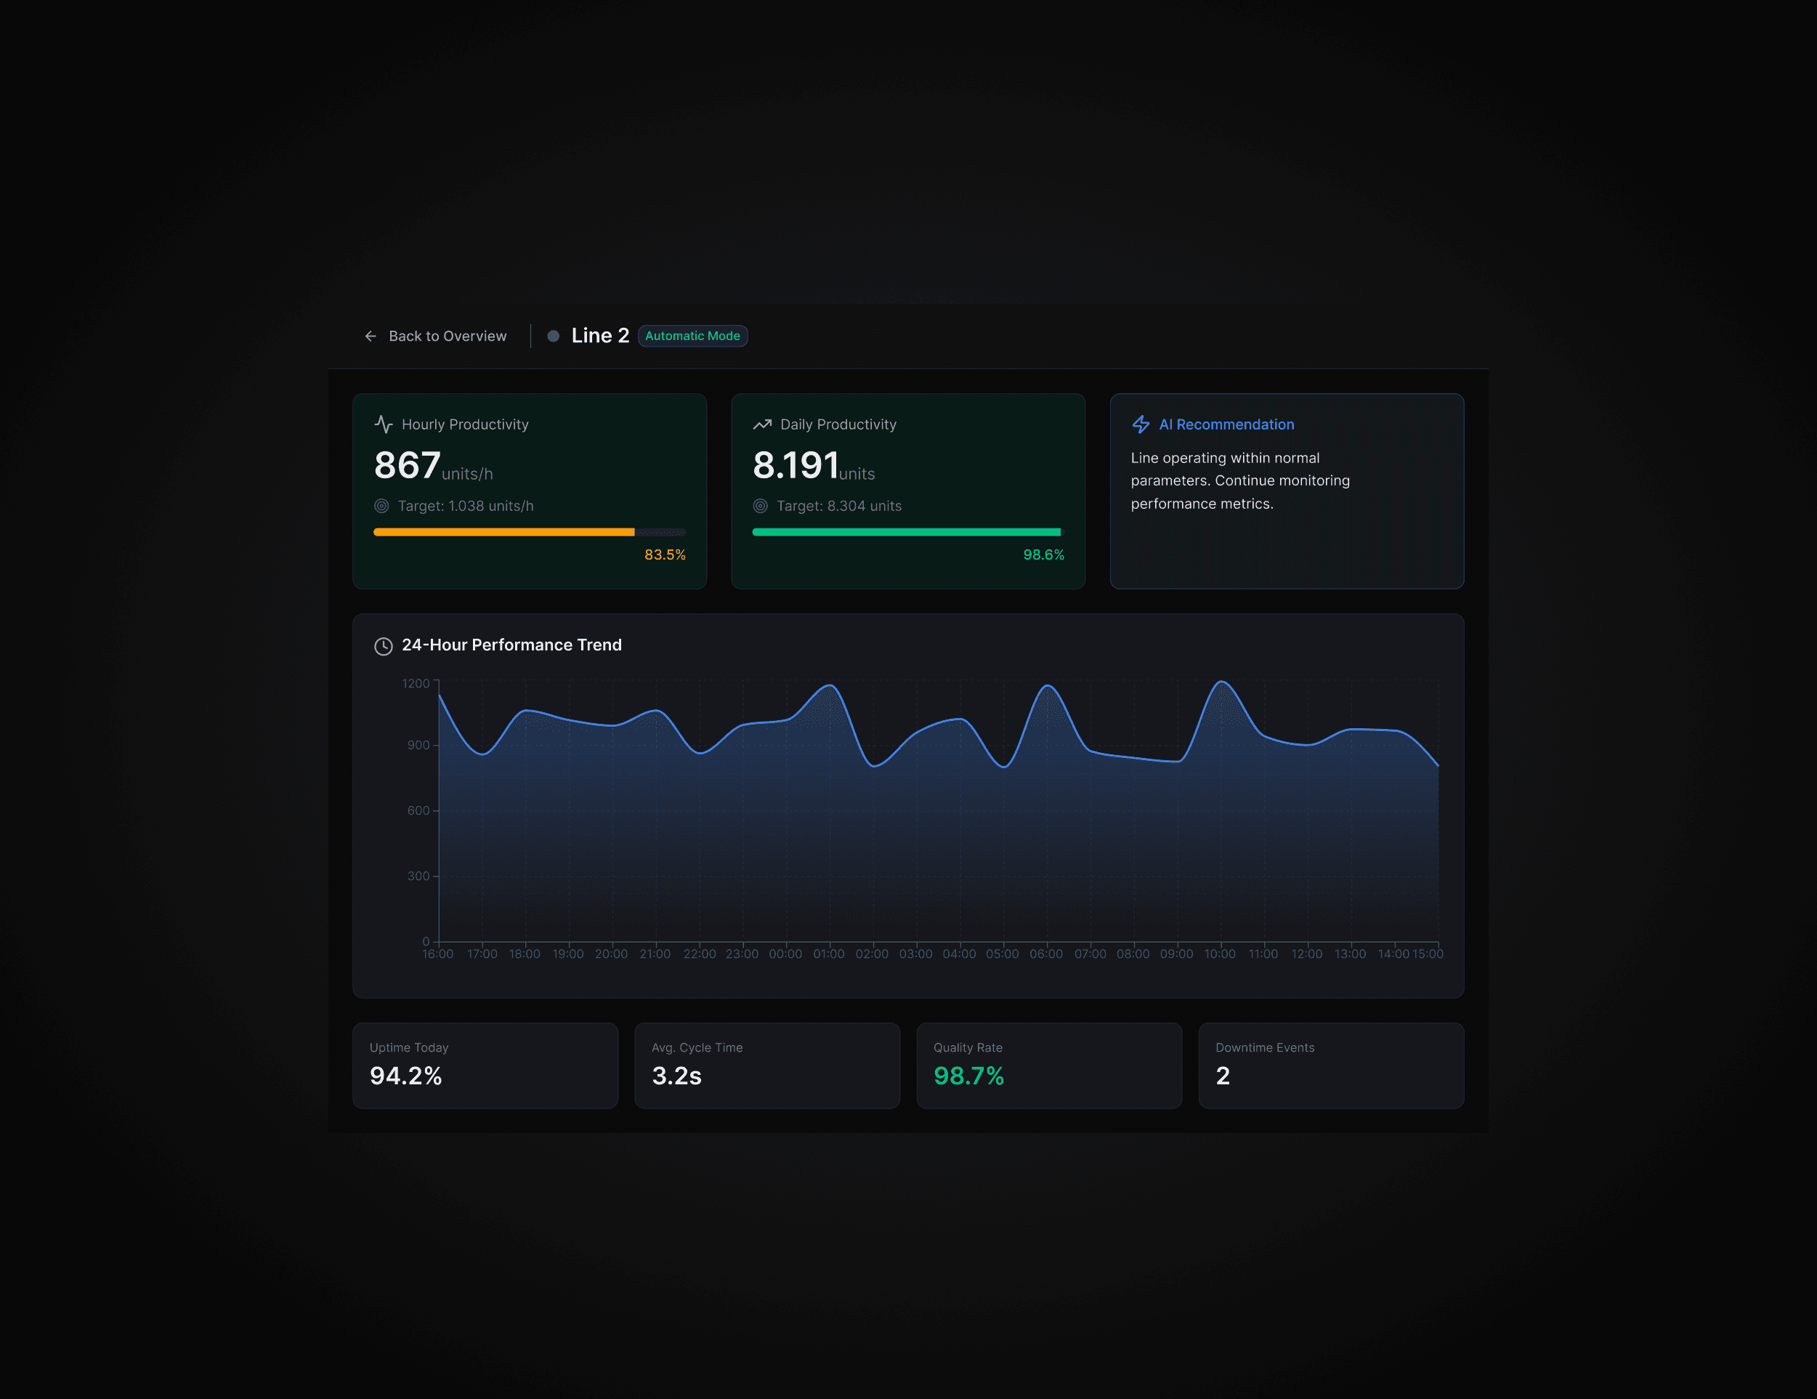Click the Automatic Mode badge
Screen dimensions: 1817x1399
[x=692, y=336]
